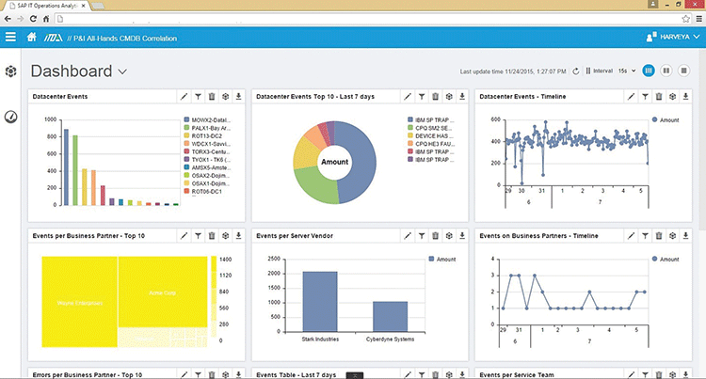The image size is (706, 379).
Task: Click the MOWX2 legend color swatch
Action: (186, 120)
